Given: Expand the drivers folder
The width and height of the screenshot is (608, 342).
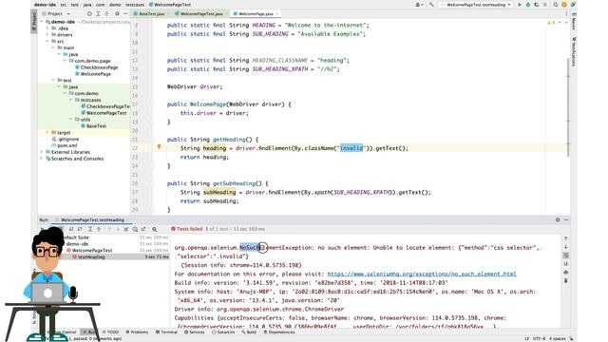Looking at the screenshot, I should (x=47, y=35).
